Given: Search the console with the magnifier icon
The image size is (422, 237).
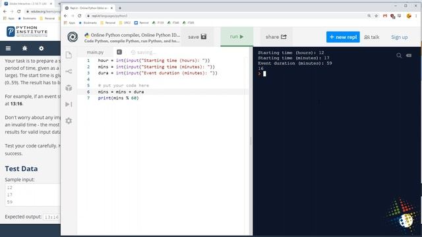Looking at the screenshot, I should (x=399, y=55).
